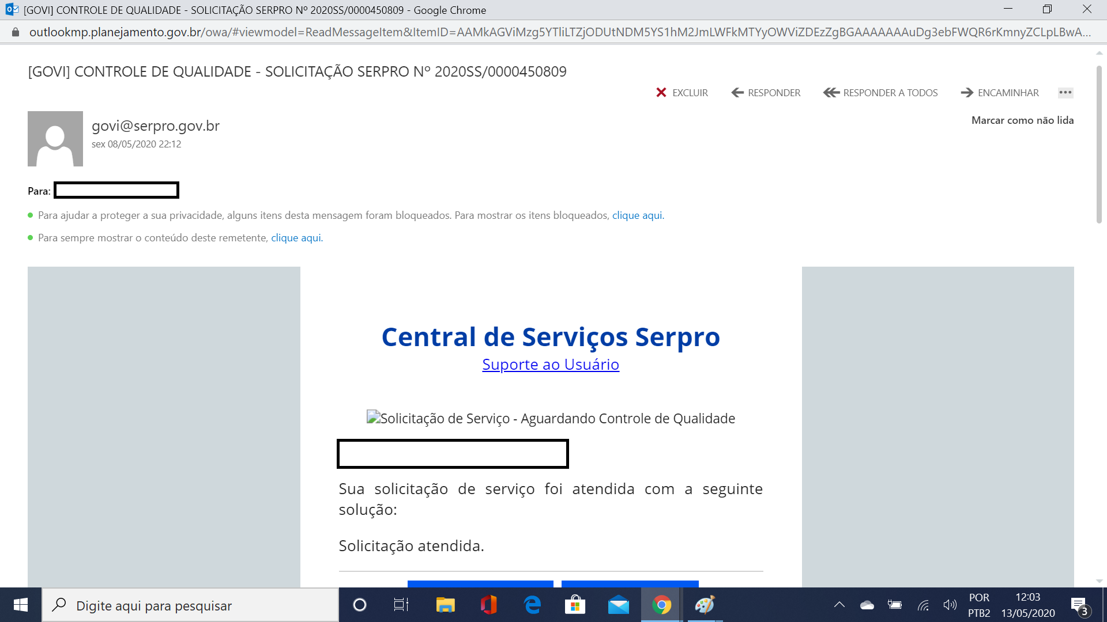This screenshot has height=622, width=1107.
Task: Mute audio via the speaker tray icon
Action: click(x=951, y=605)
